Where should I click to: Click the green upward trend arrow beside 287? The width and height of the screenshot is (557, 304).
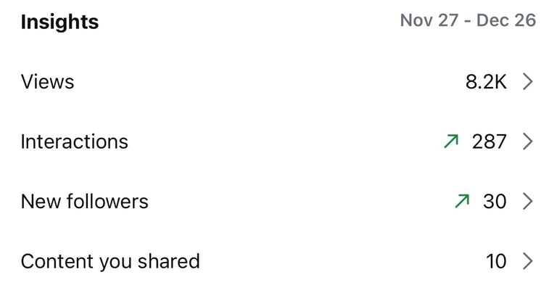pos(452,141)
